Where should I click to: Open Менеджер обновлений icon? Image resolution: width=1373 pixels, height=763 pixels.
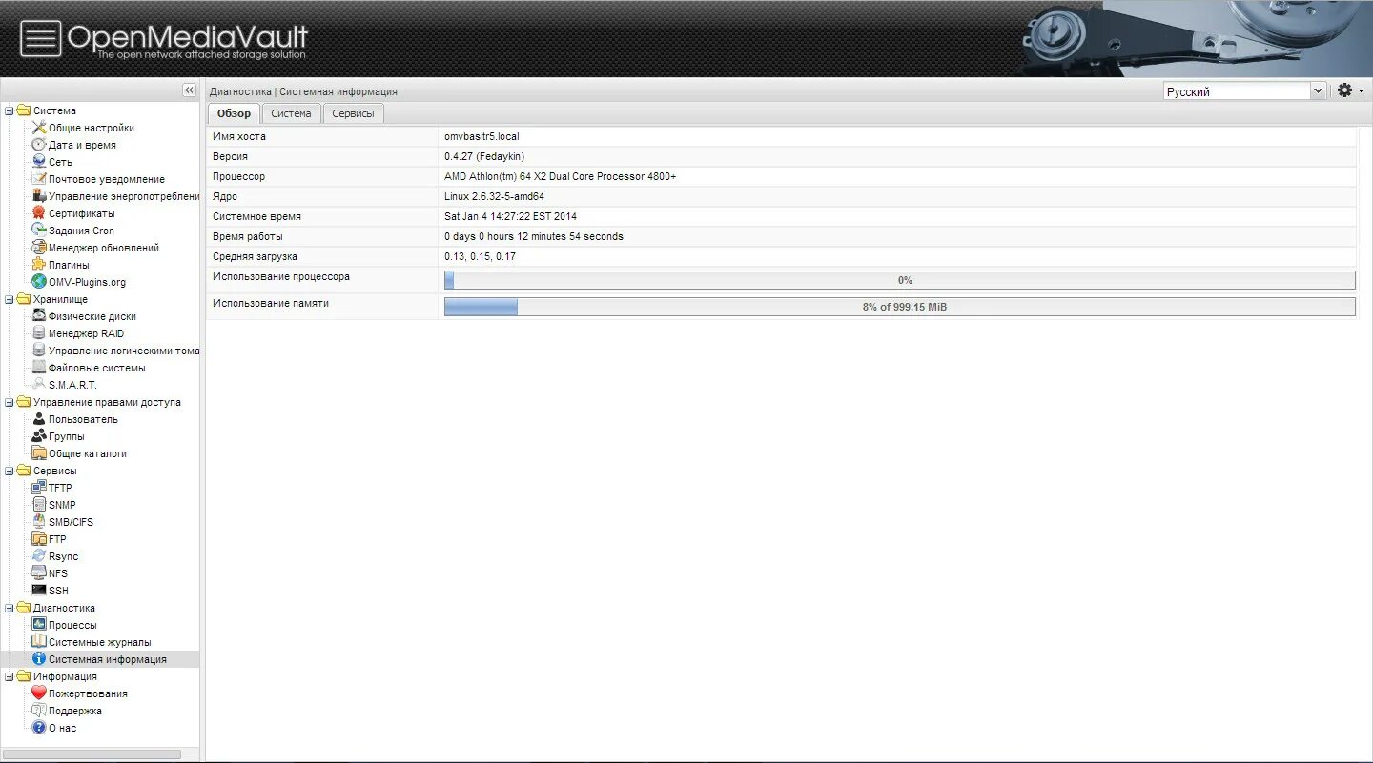coord(39,248)
